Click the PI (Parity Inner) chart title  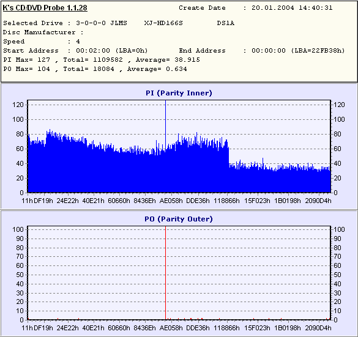[x=179, y=93]
